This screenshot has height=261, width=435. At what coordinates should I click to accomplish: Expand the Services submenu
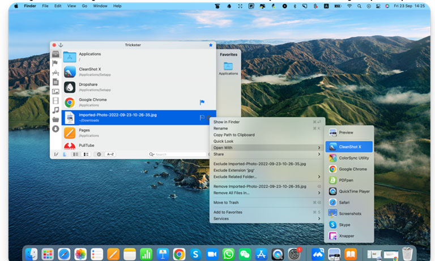tap(267, 219)
